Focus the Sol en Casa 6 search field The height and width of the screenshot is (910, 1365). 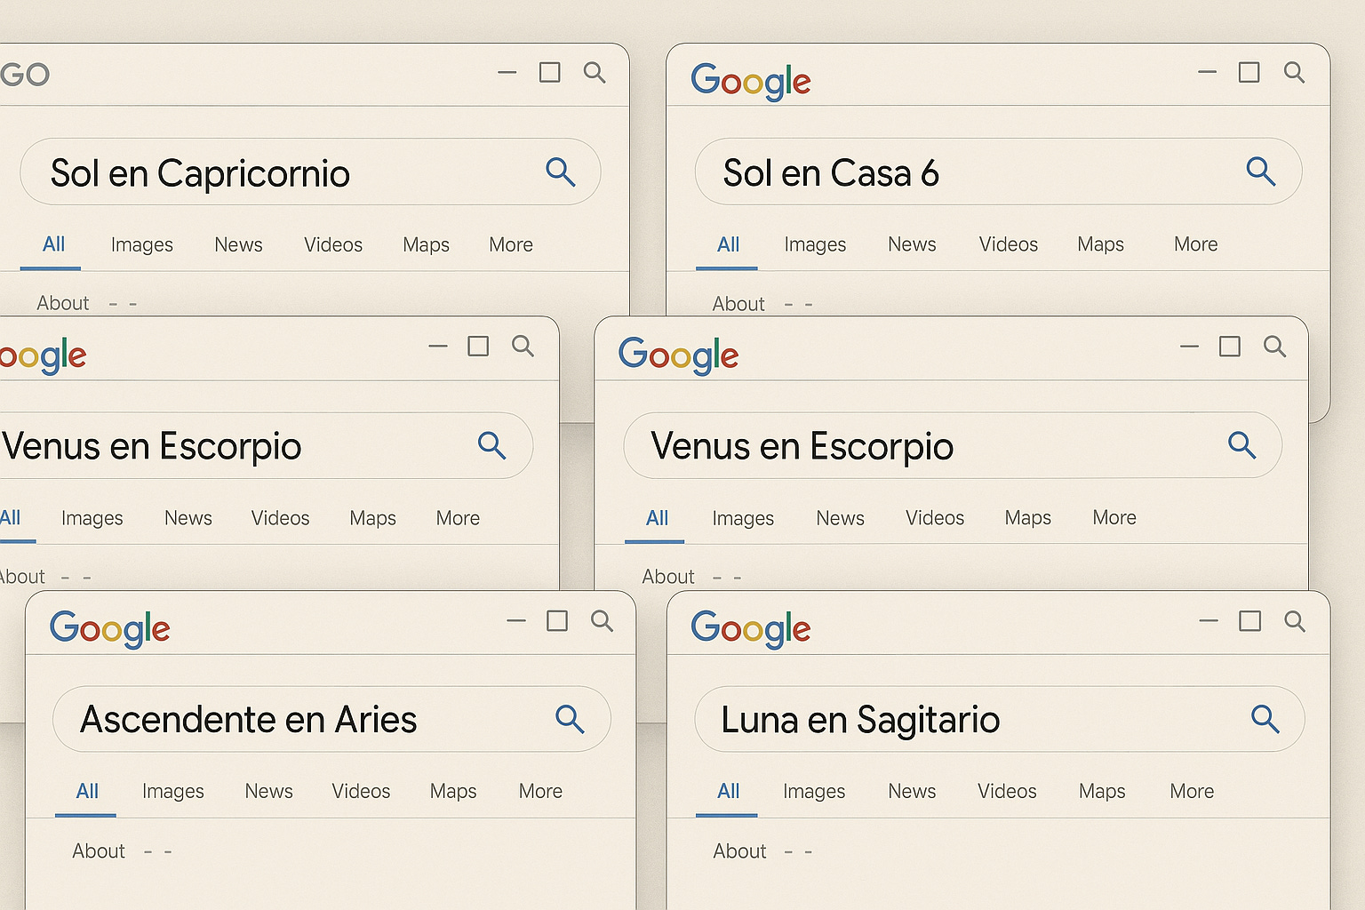coord(998,171)
